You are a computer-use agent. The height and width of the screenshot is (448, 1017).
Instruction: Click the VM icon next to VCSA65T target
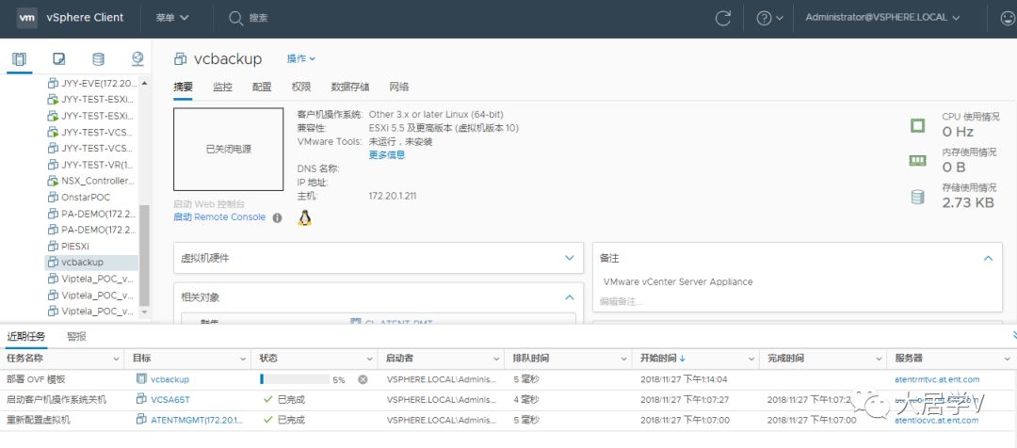[x=141, y=399]
